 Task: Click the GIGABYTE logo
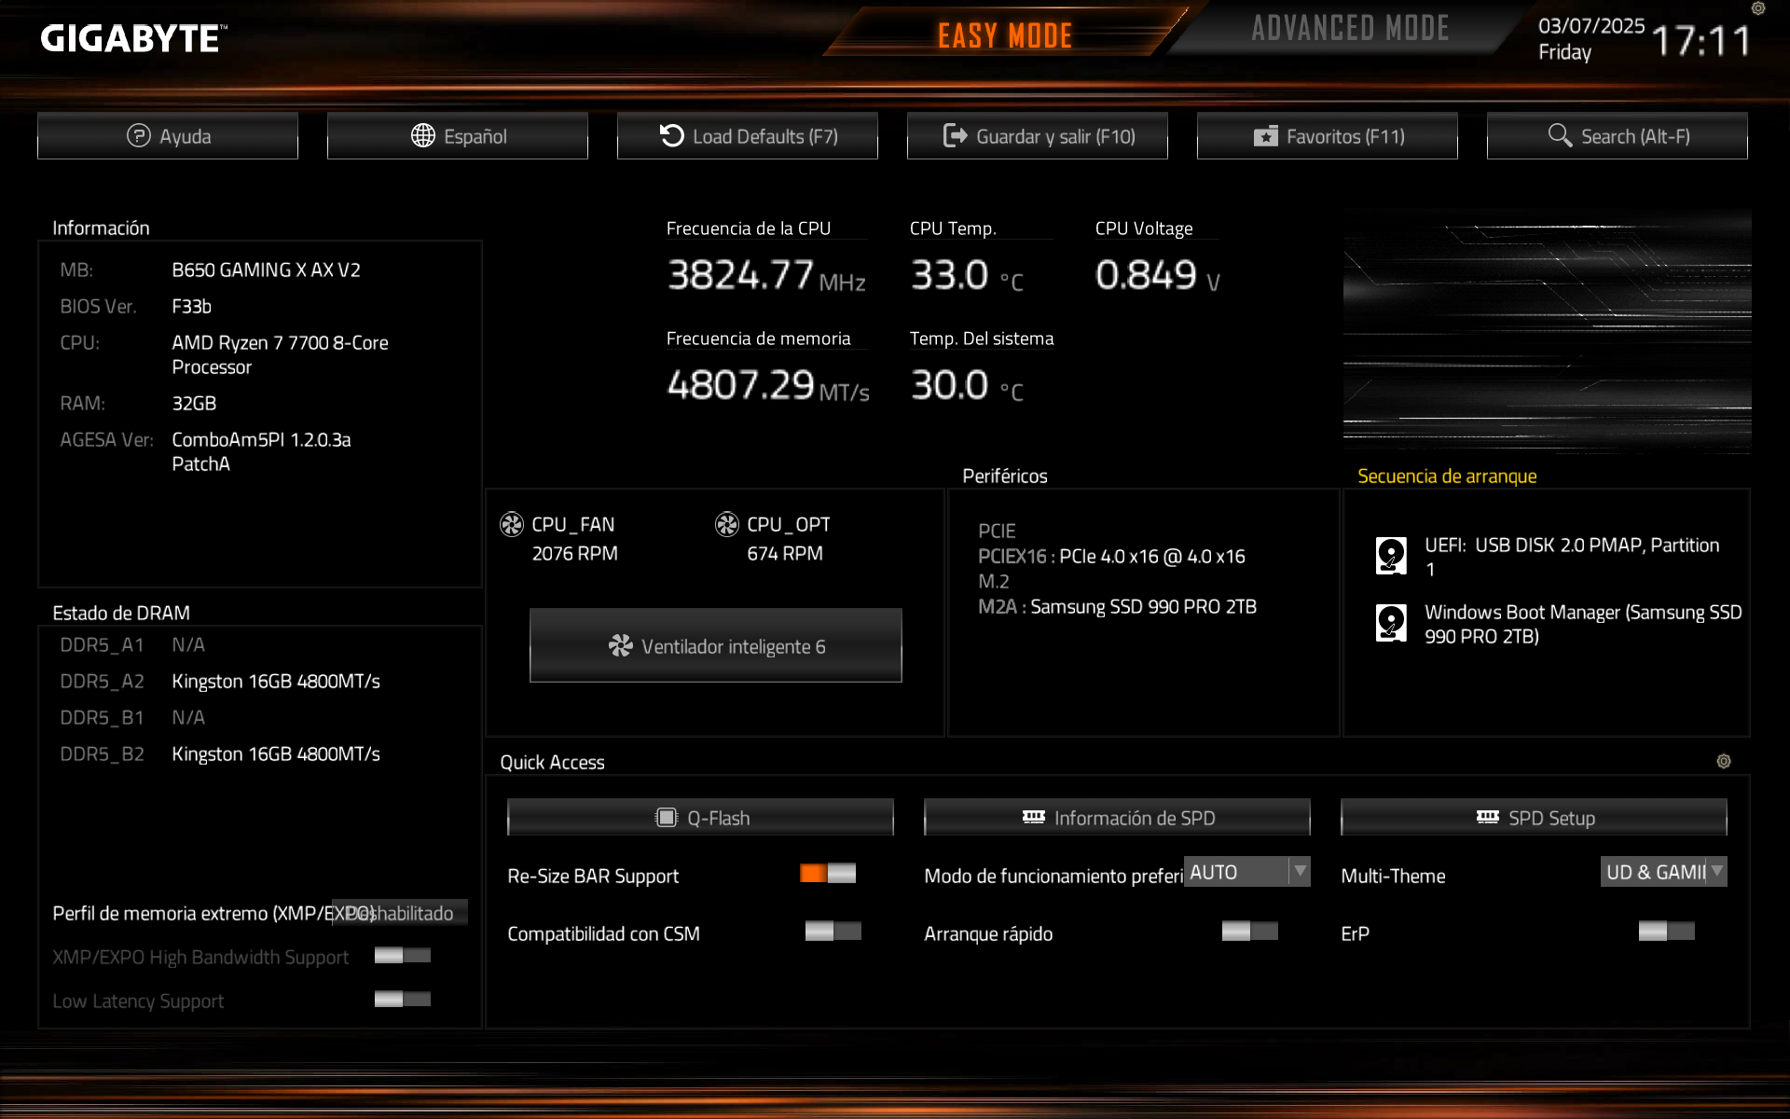click(x=133, y=39)
